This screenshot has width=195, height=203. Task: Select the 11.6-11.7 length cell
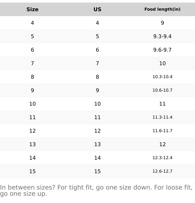pos(162,131)
